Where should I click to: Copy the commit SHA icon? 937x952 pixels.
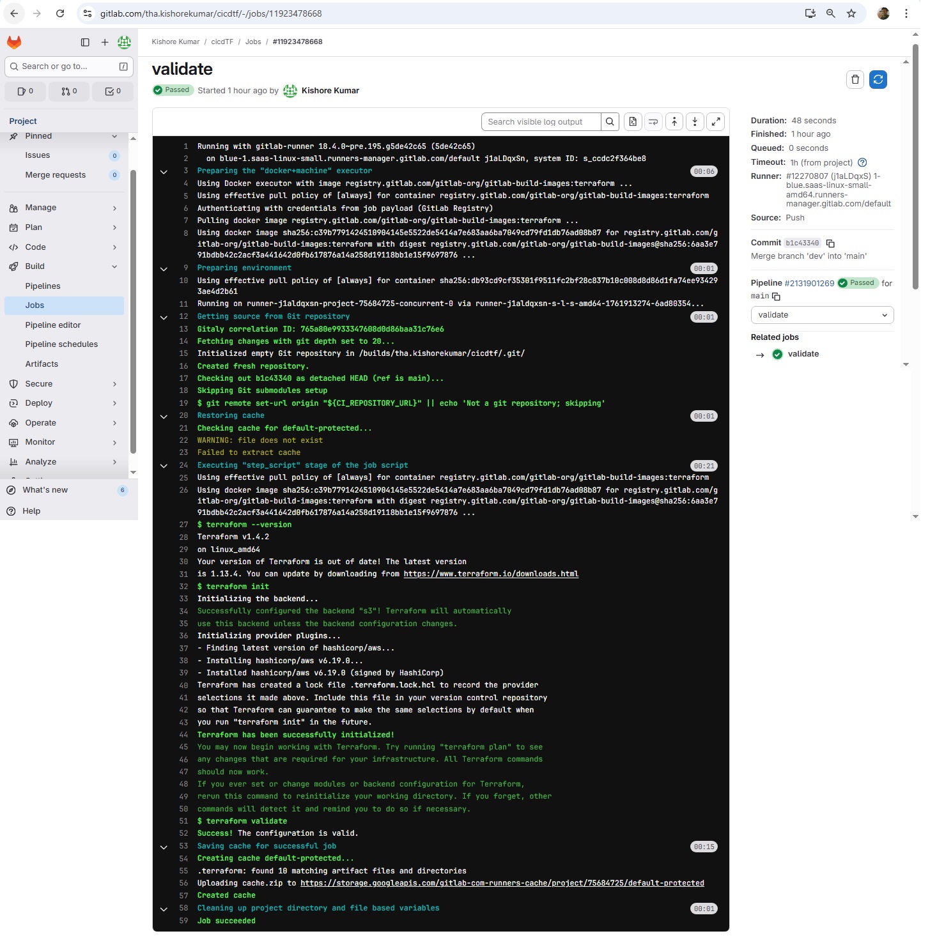830,243
